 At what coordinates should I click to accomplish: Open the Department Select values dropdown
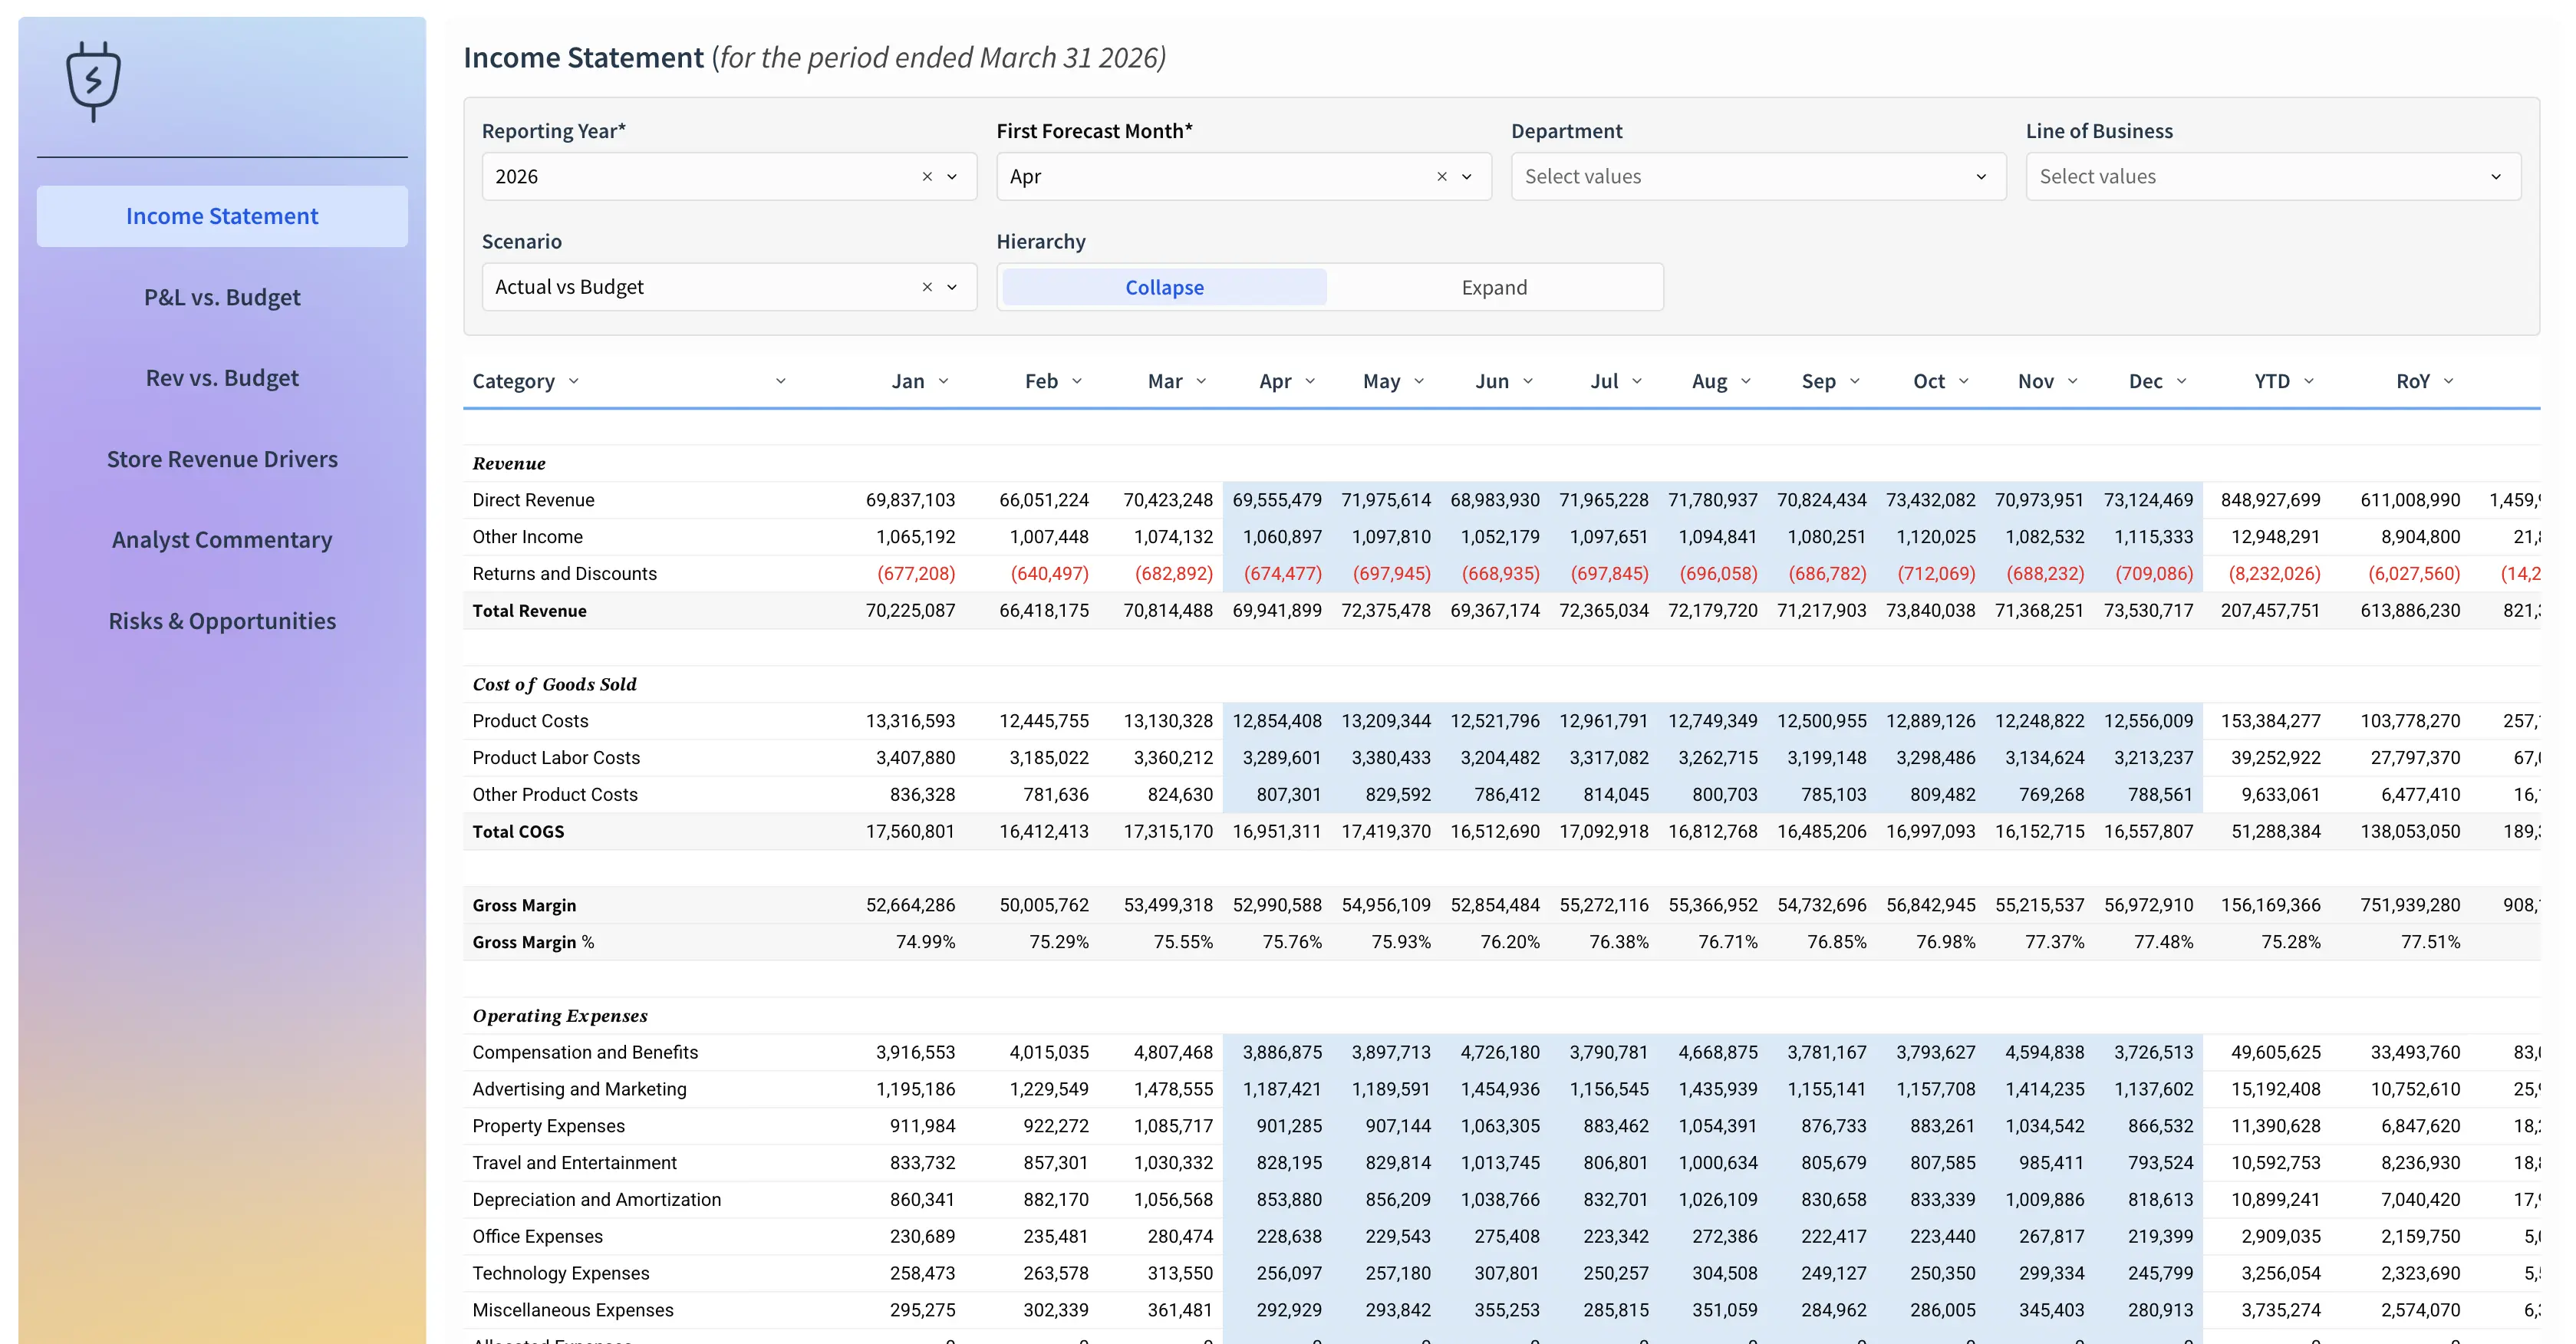[1757, 176]
